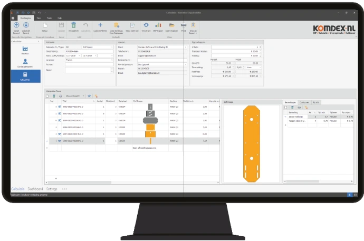Load DXF/DWG from Digidossier icon
The width and height of the screenshot is (364, 241).
pyautogui.click(x=116, y=25)
